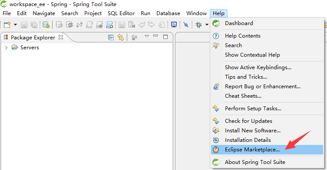
Task: Toggle Link with Editor in Package Explorer
Action: click(x=121, y=37)
